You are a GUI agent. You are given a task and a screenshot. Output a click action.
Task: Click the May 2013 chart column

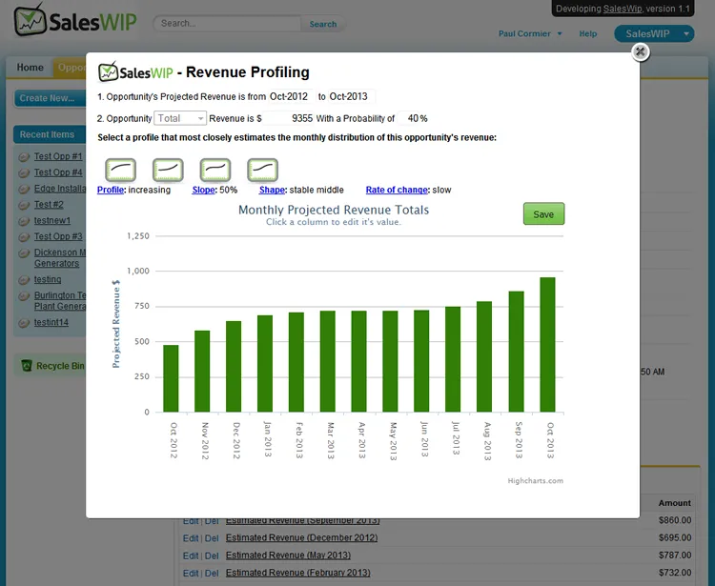tap(390, 361)
